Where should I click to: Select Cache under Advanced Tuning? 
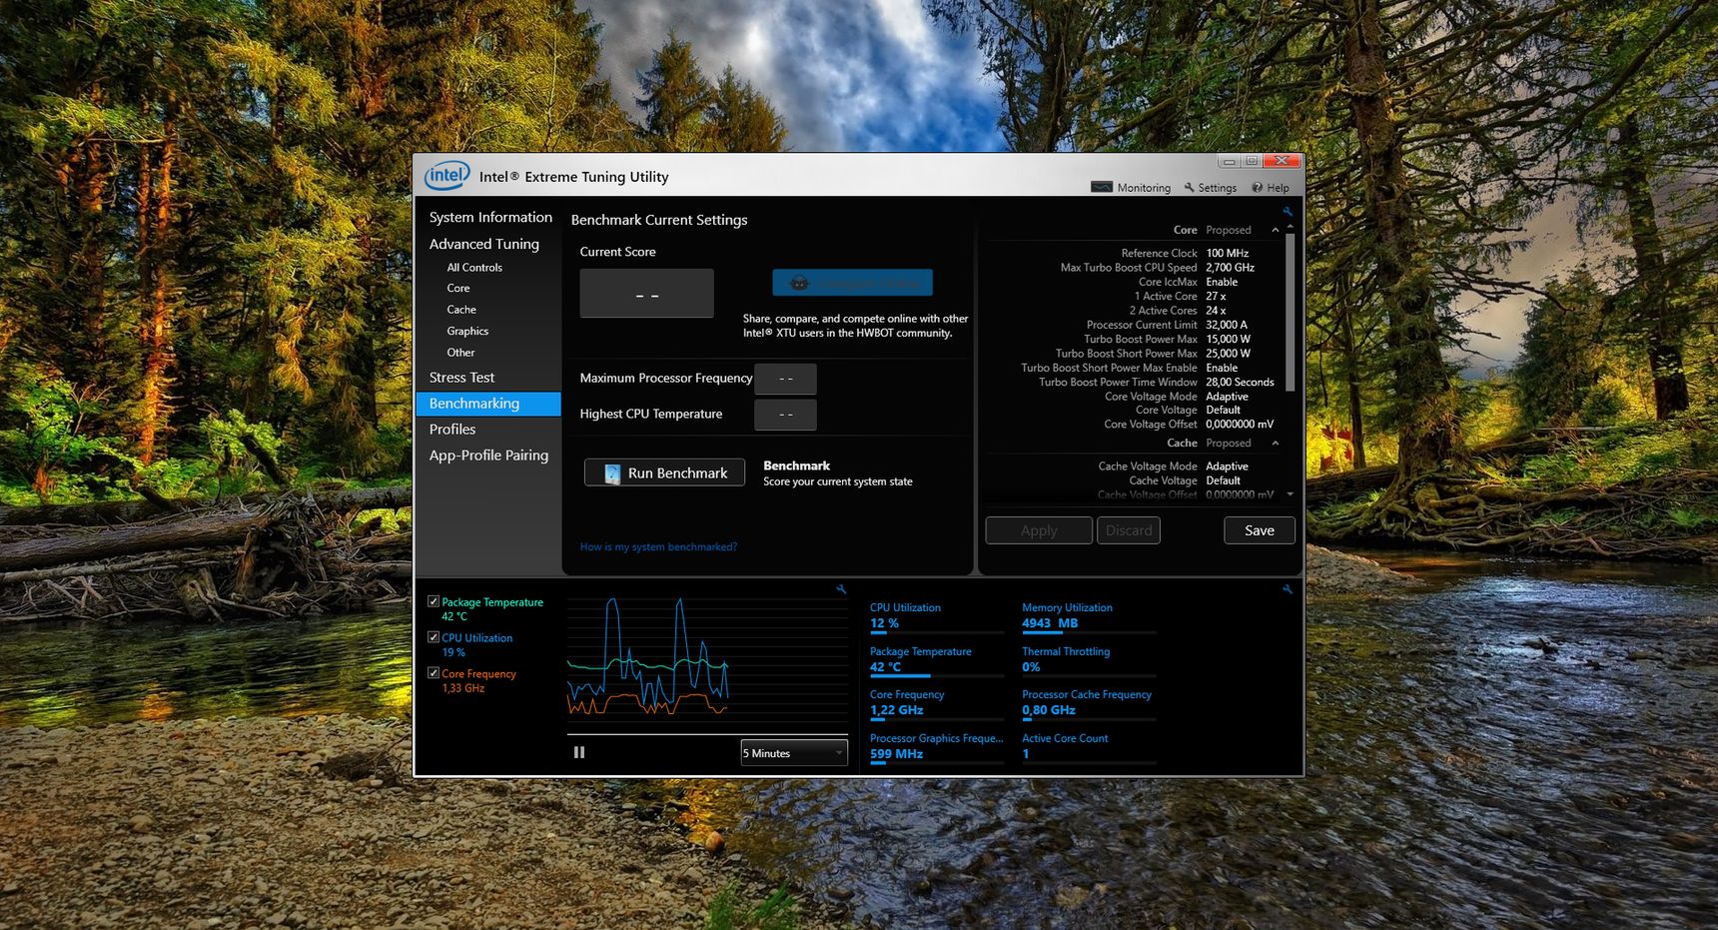[x=461, y=310]
